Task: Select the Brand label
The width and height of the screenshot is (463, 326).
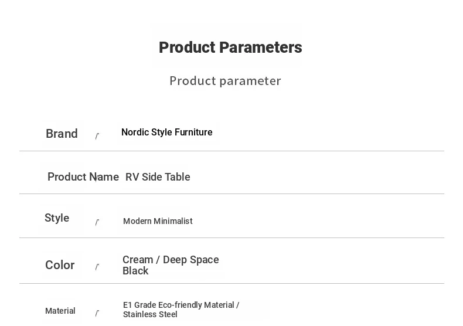Action: point(62,134)
